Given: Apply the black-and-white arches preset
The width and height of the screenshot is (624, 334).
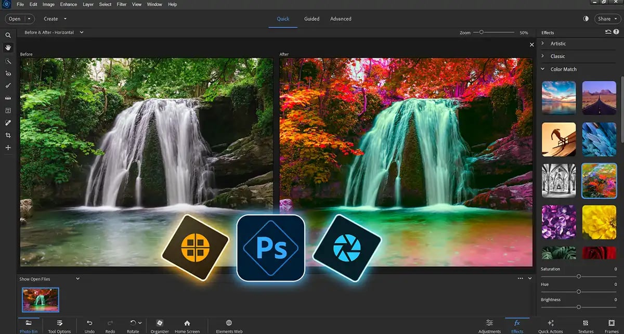Looking at the screenshot, I should coord(559,181).
